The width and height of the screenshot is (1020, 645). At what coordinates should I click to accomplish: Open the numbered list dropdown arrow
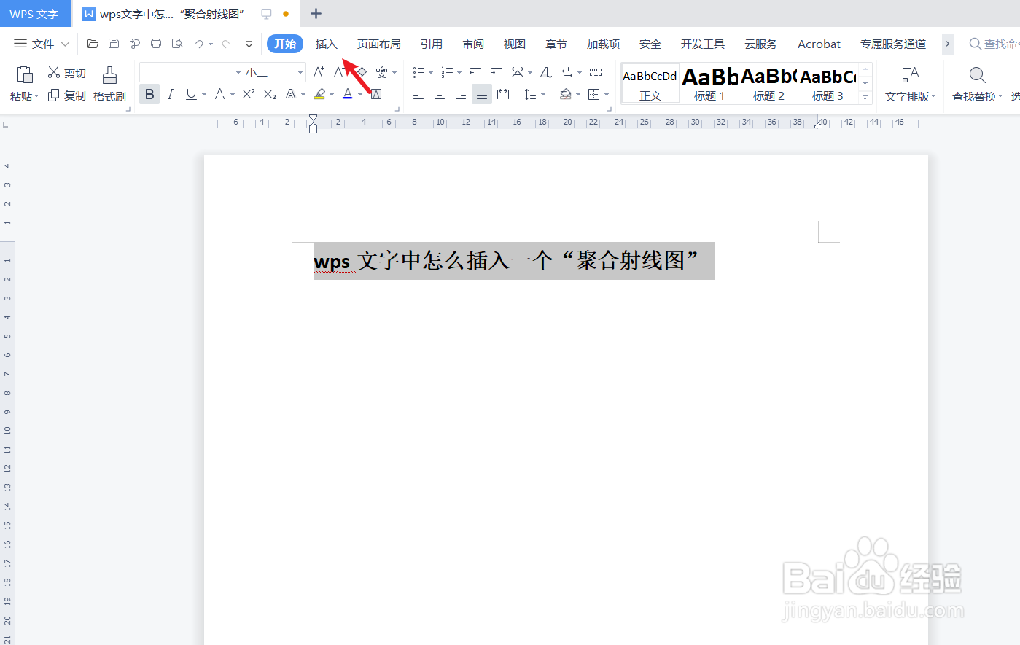(459, 72)
